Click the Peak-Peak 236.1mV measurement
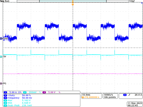The width and height of the screenshot is (143, 107). click(18, 105)
